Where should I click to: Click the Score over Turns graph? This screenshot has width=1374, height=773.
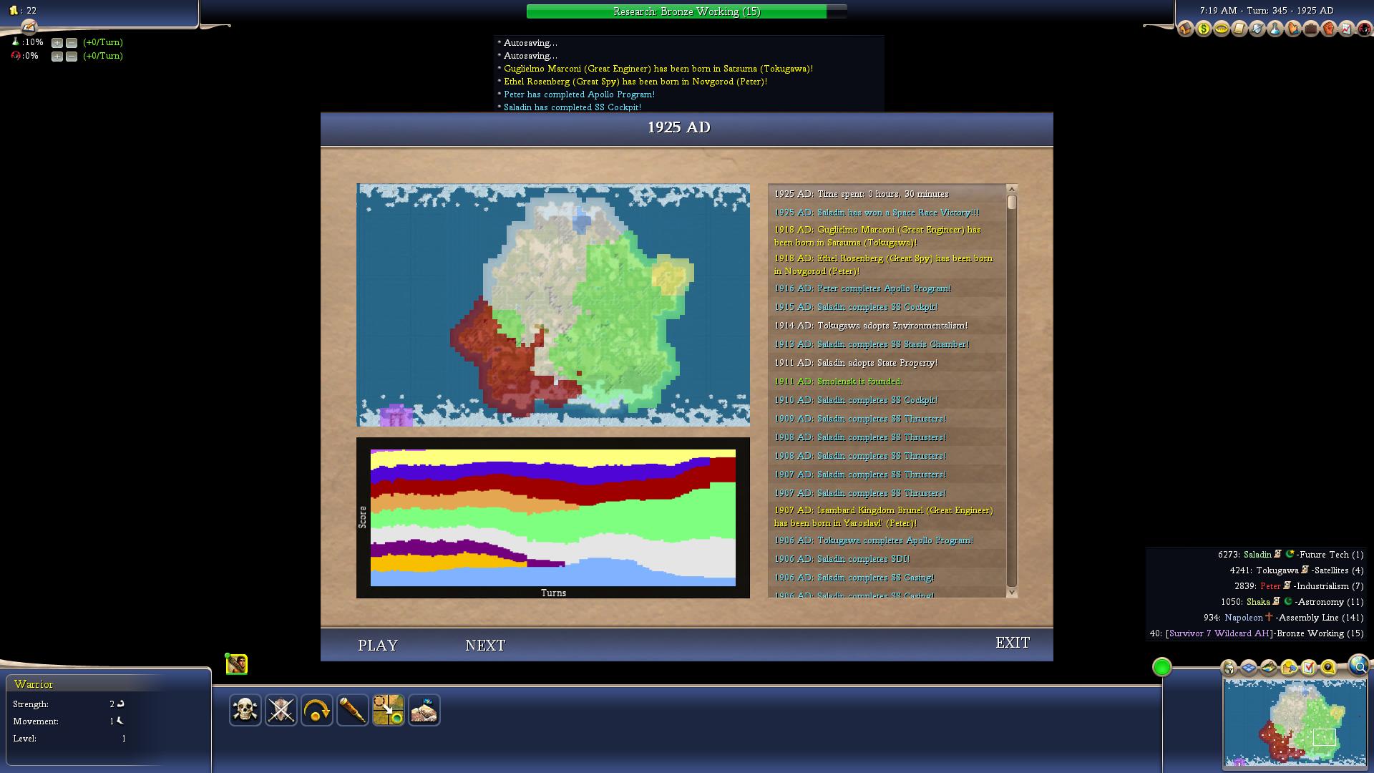coord(553,517)
